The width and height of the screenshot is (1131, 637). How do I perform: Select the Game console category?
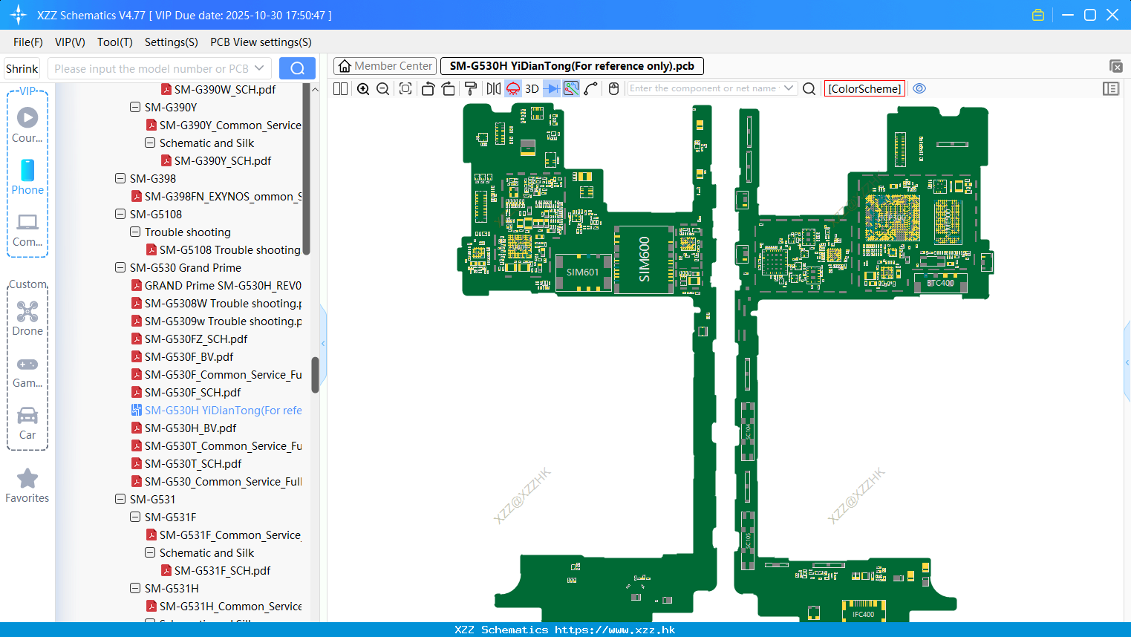tap(27, 372)
